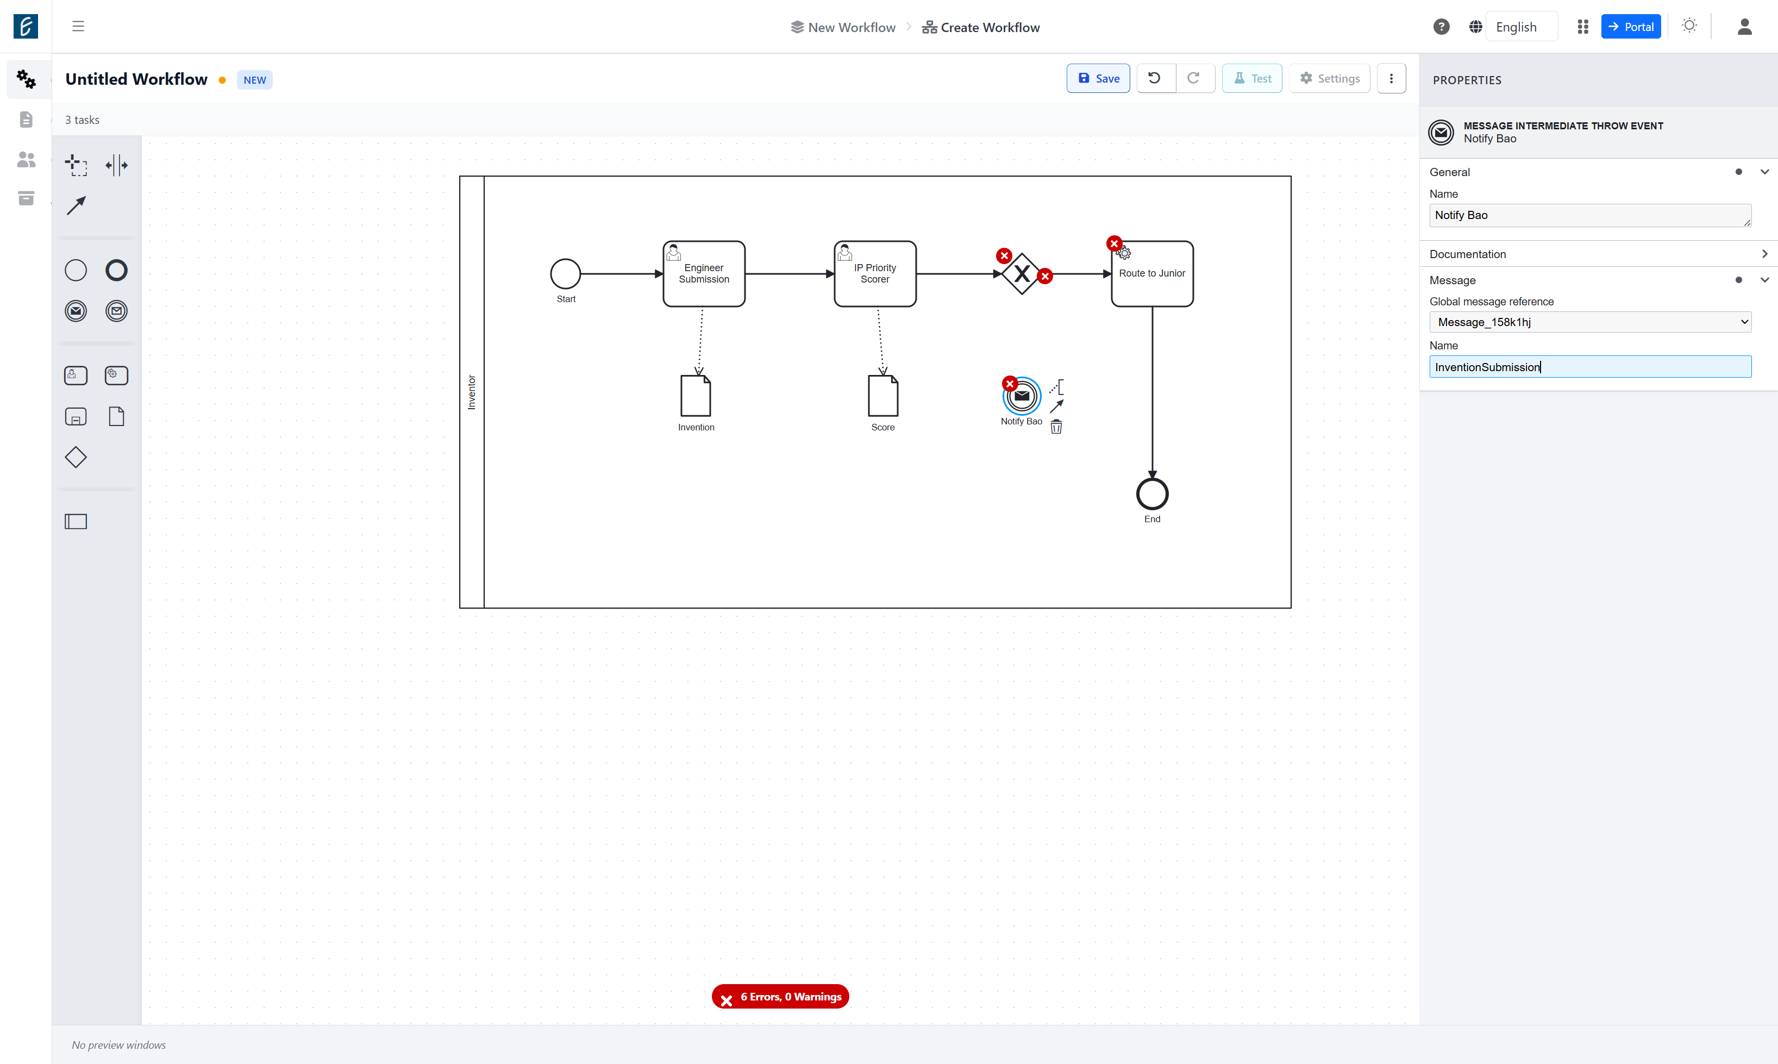Open the English language selector

[1522, 27]
